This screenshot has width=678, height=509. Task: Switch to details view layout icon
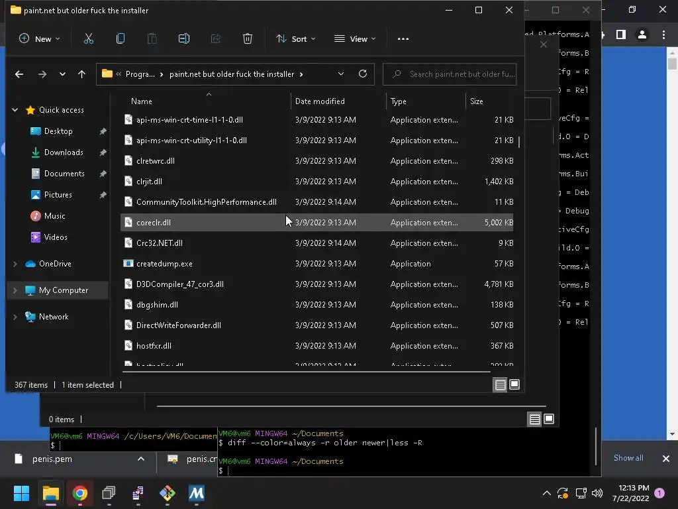coord(501,384)
